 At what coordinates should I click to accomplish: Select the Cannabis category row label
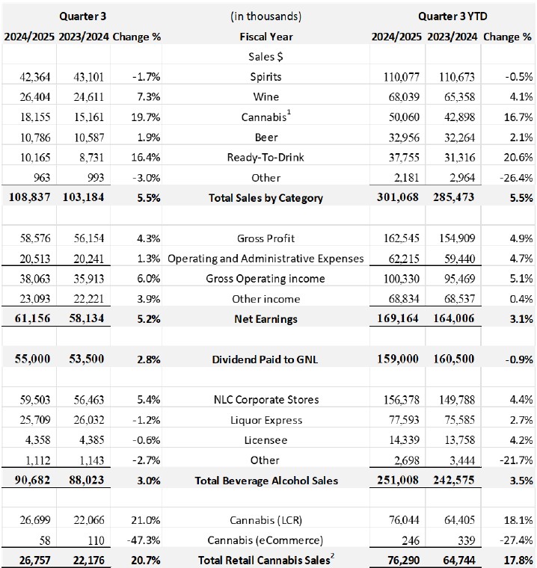(x=264, y=117)
